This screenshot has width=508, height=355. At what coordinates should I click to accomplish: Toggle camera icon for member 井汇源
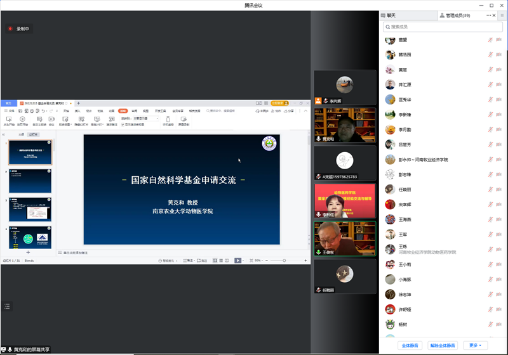499,84
